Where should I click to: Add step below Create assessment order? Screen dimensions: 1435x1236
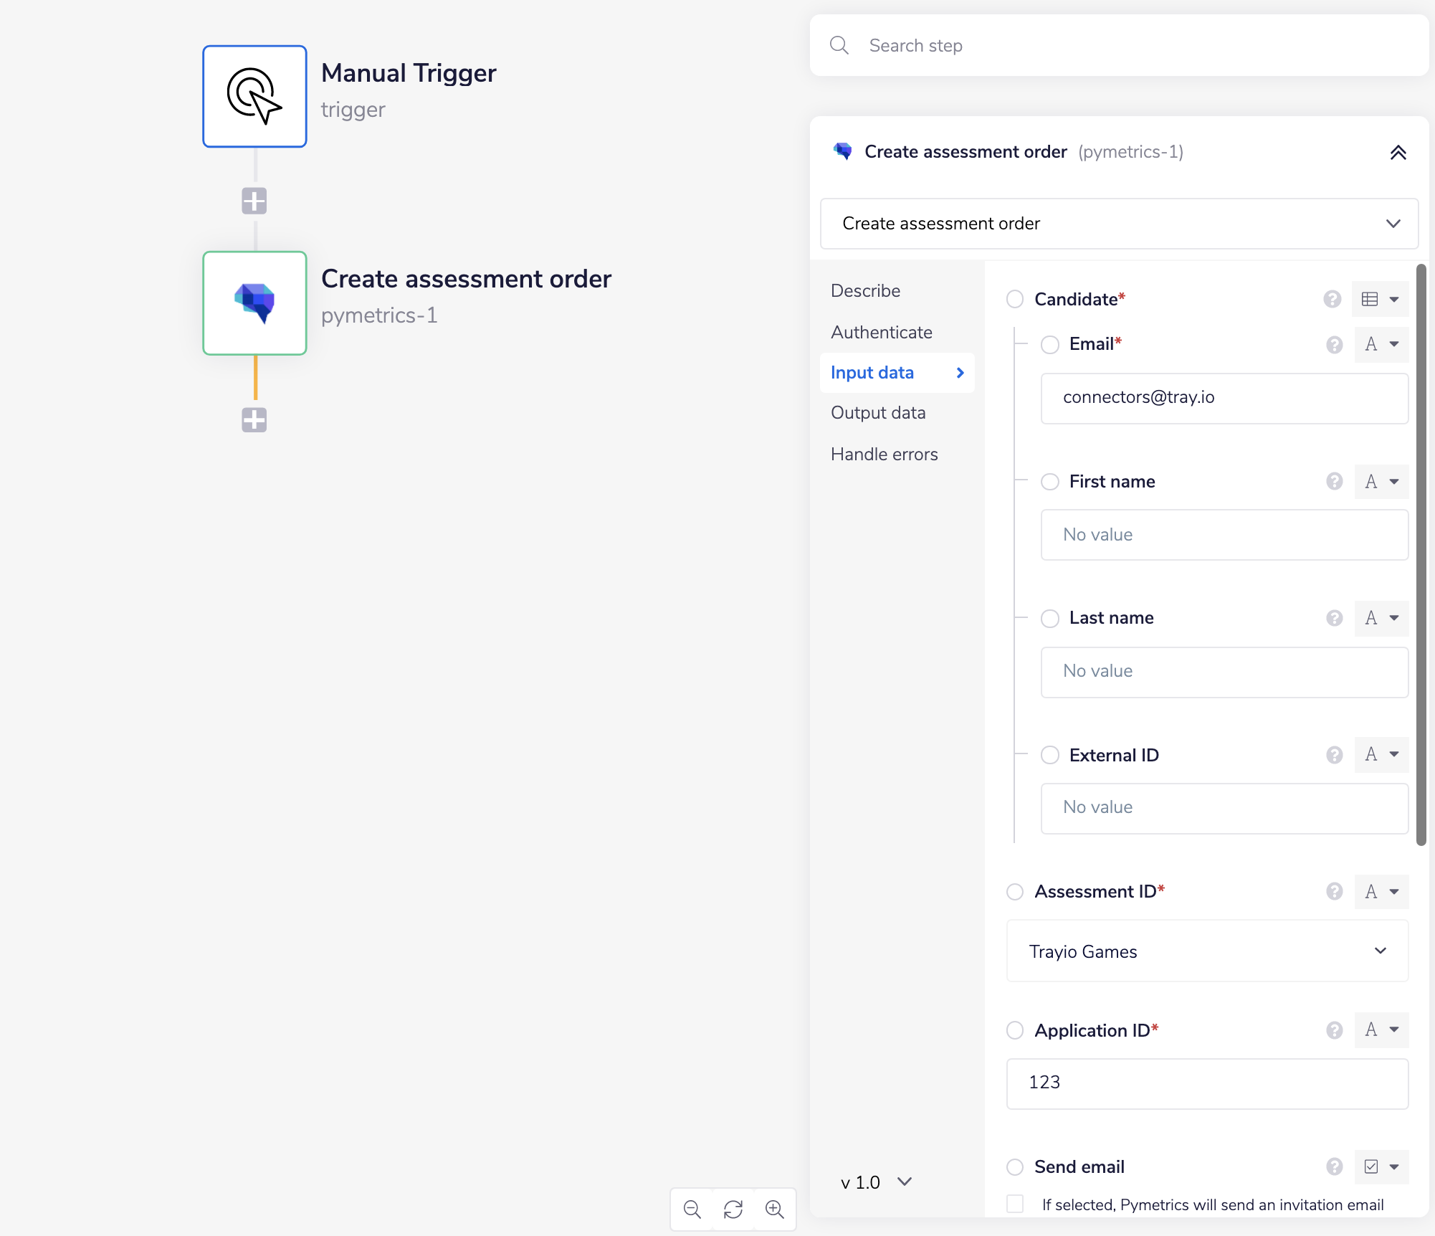(254, 419)
